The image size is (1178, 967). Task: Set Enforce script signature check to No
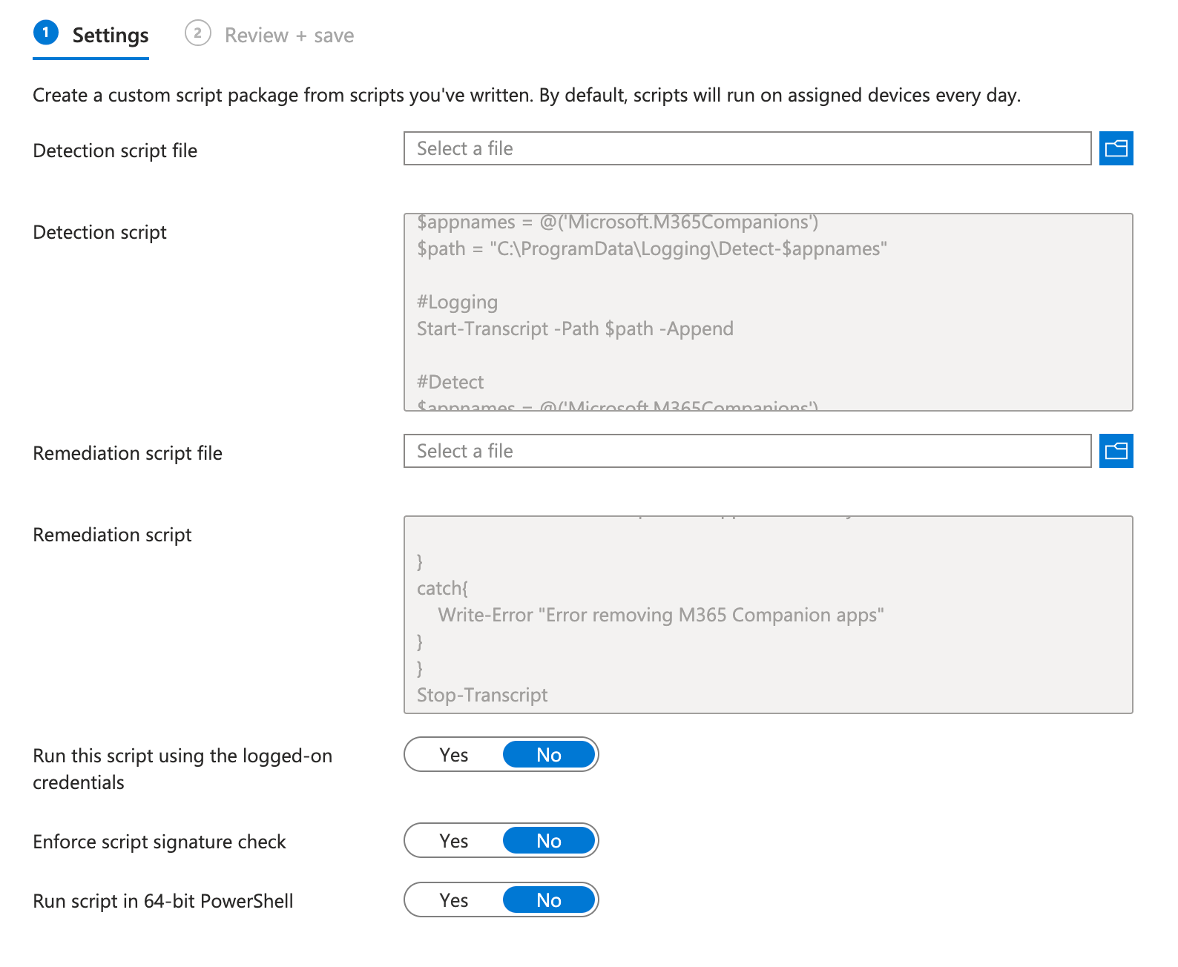tap(549, 841)
